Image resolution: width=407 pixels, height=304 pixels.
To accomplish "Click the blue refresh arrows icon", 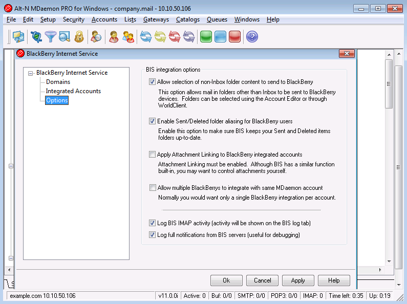I will point(146,36).
